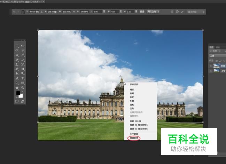Click the width percentage input field
The height and width of the screenshot is (164, 226).
pyautogui.click(x=67, y=12)
